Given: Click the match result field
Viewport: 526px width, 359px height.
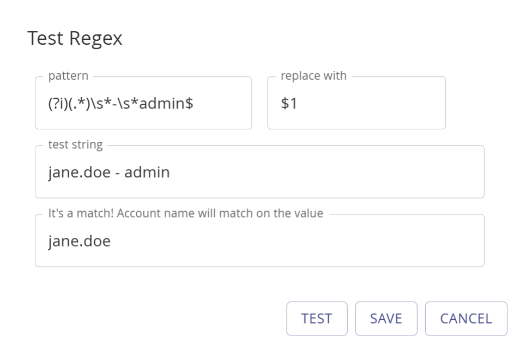Looking at the screenshot, I should coord(259,240).
